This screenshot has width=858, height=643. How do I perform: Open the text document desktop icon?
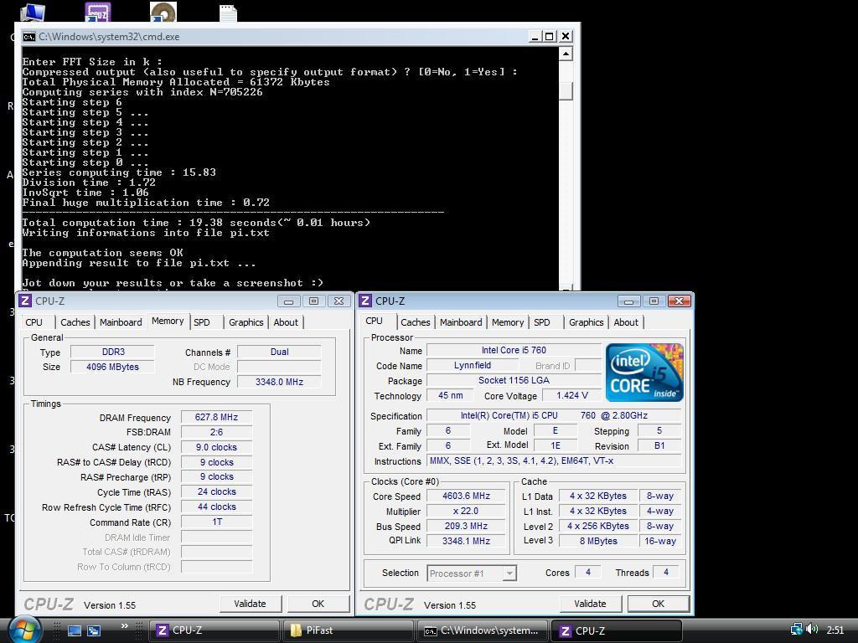[228, 13]
